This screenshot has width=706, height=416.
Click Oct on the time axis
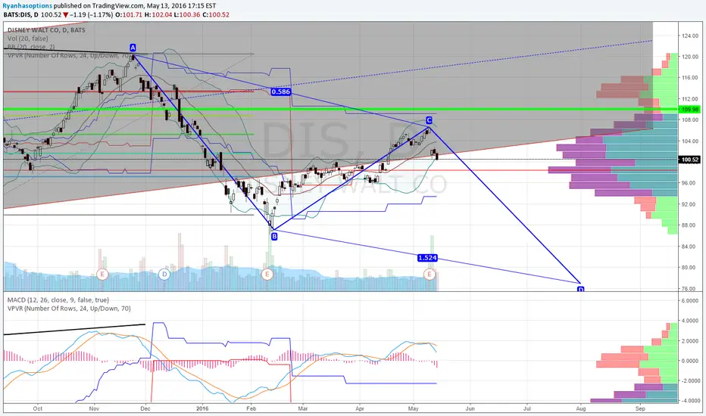tap(37, 408)
